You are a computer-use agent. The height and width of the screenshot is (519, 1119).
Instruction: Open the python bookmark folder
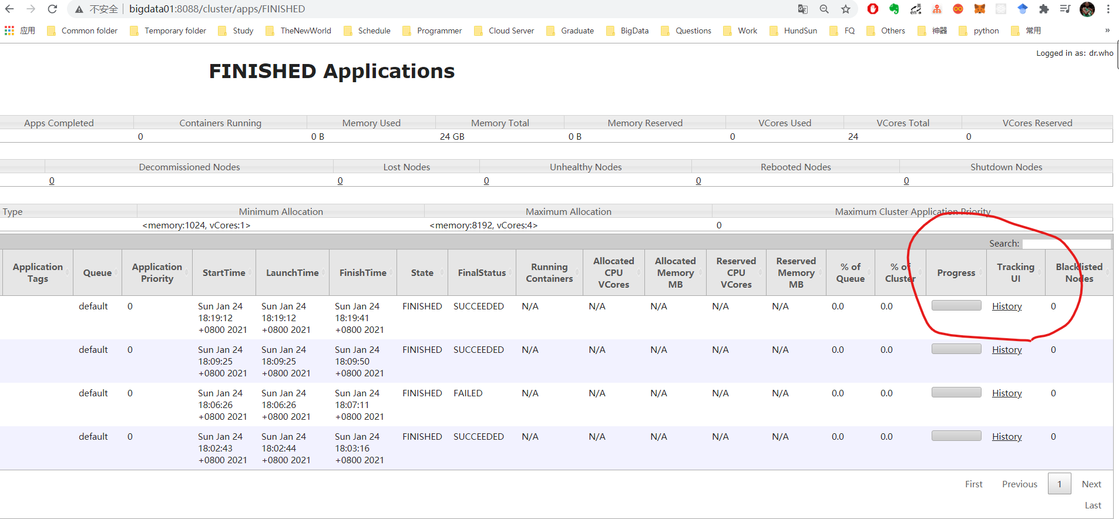click(979, 31)
